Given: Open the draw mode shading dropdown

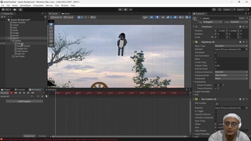Looking at the screenshot, I should 145,17.
